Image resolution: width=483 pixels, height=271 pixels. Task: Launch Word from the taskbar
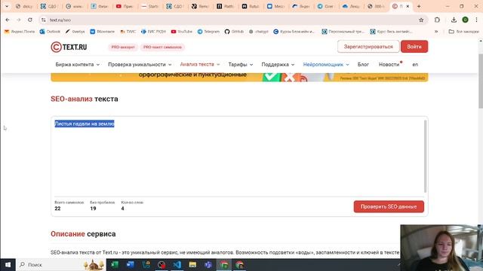(131, 264)
